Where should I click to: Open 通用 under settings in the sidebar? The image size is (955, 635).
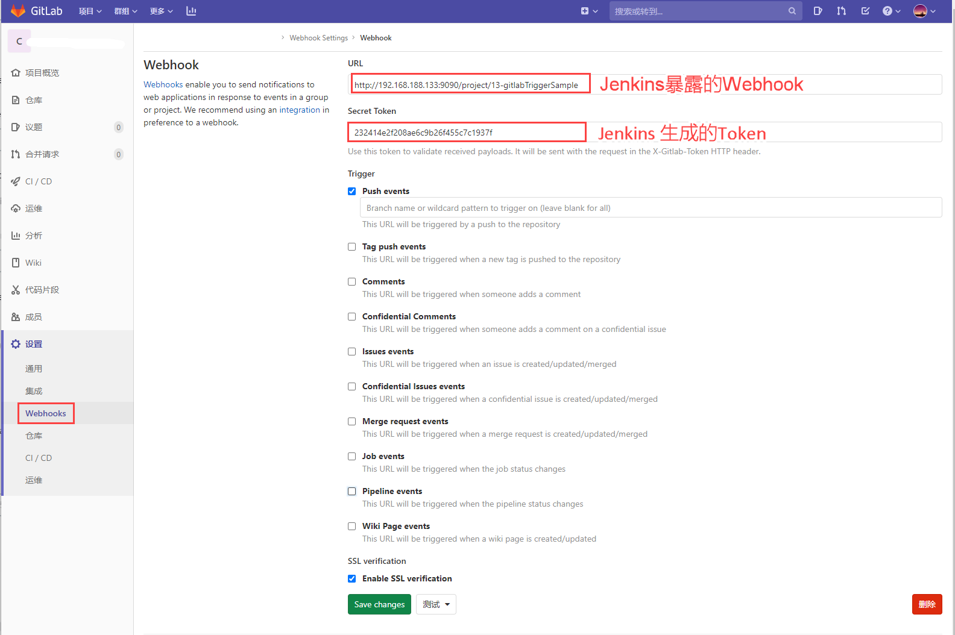(x=34, y=369)
